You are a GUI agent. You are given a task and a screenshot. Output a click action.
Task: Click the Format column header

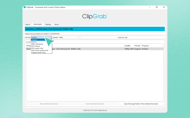137,46
